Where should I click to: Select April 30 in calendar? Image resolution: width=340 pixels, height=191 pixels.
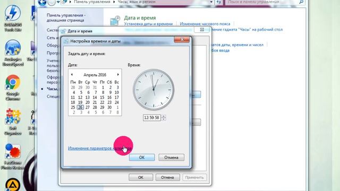(x=109, y=107)
